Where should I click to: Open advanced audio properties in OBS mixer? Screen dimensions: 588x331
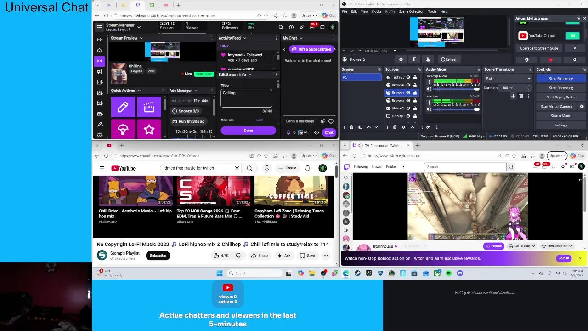428,127
